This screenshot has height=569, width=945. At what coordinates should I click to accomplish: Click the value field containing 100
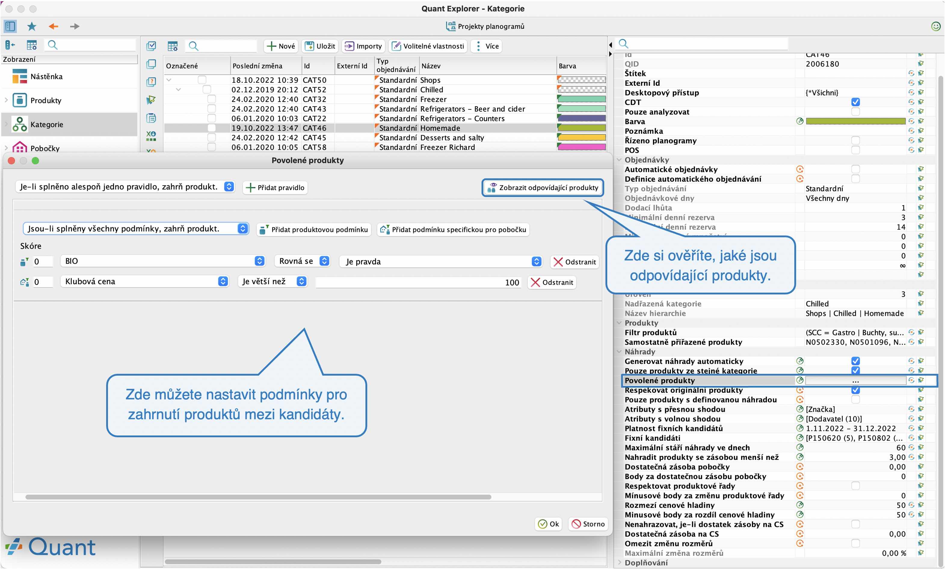pos(418,283)
